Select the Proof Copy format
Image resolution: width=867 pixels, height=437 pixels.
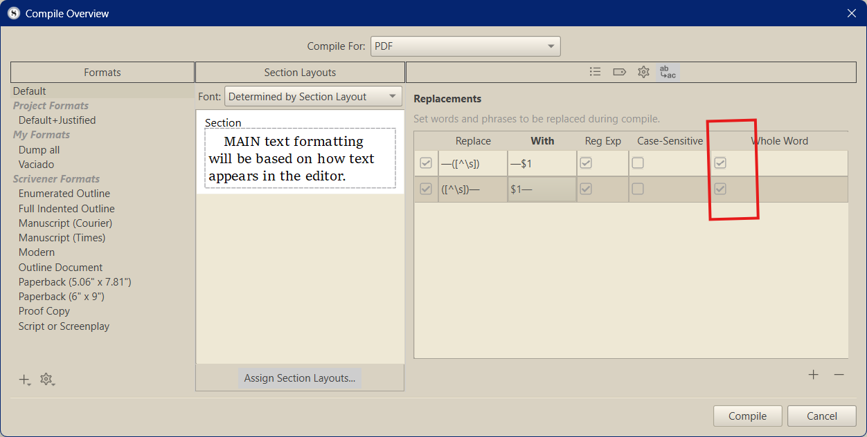tap(44, 310)
